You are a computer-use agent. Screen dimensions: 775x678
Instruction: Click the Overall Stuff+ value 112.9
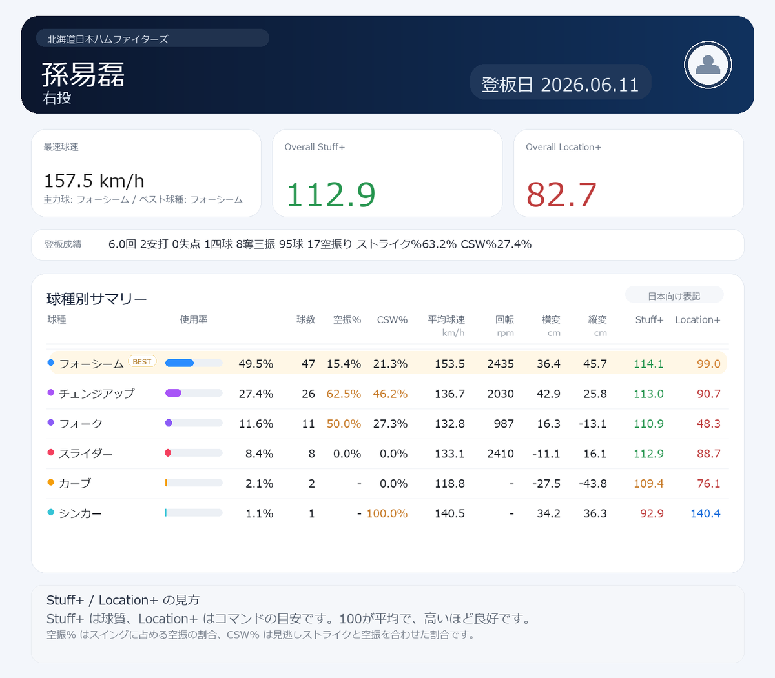coord(331,195)
